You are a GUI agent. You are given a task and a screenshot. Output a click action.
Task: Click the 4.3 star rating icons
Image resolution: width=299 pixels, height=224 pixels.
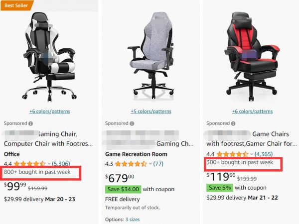tap(131, 164)
